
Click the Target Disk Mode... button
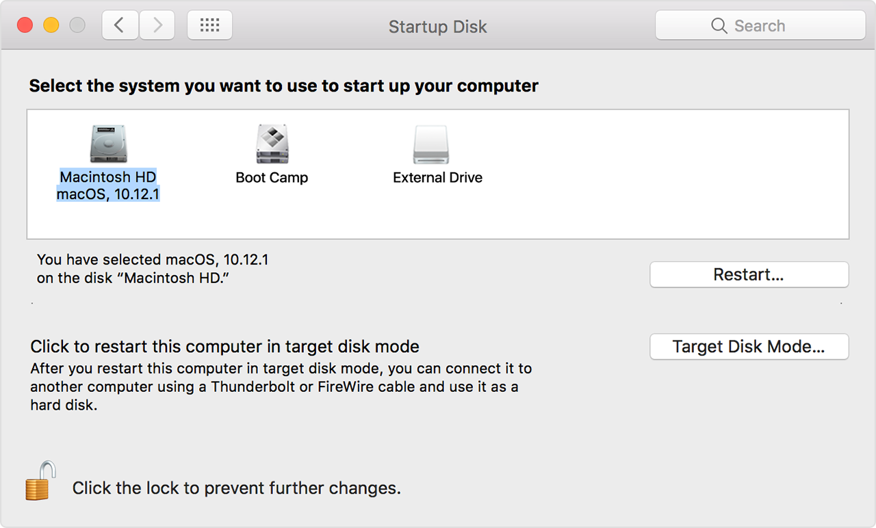coord(749,346)
